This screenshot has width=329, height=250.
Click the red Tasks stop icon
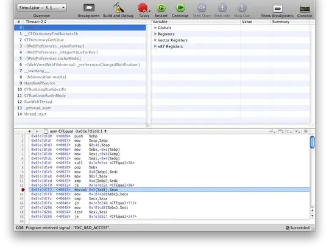click(143, 8)
